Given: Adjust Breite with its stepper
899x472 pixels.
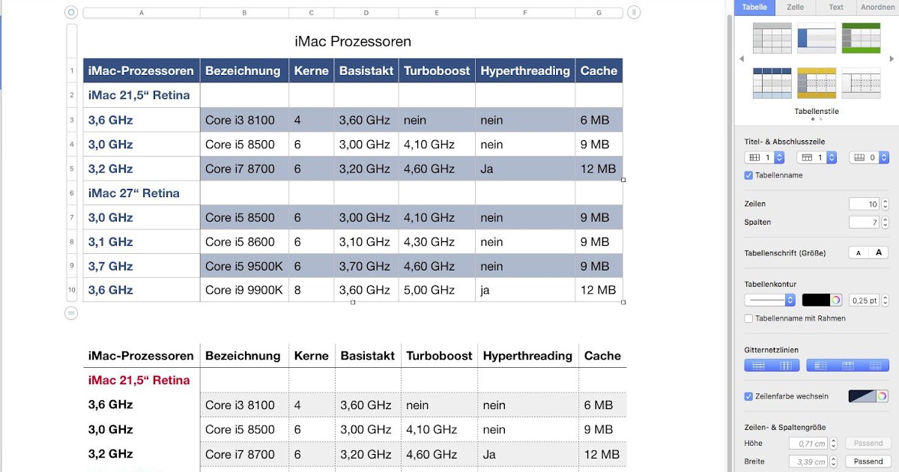Looking at the screenshot, I should 834,462.
